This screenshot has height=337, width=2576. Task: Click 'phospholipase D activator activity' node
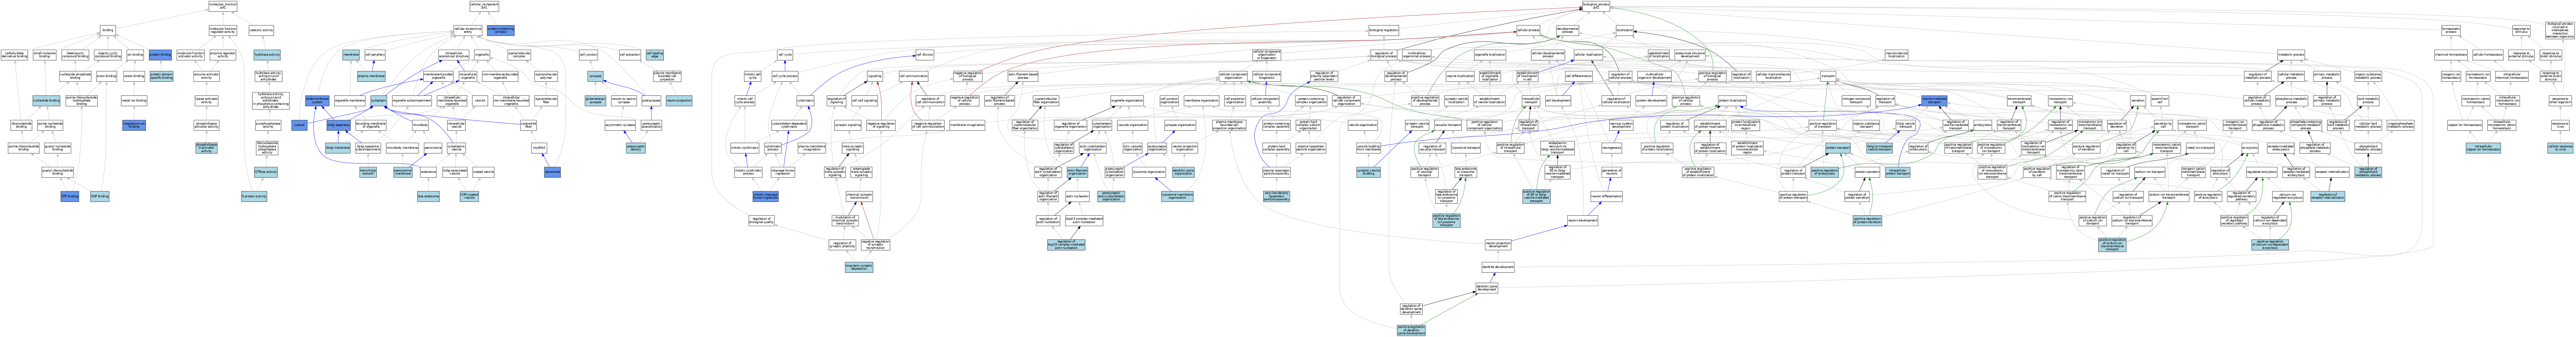point(206,148)
